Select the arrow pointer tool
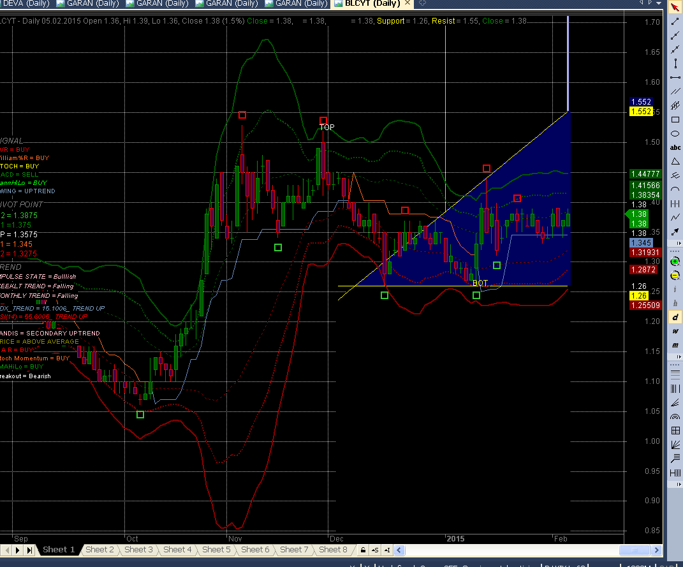The height and width of the screenshot is (567, 683). (675, 8)
